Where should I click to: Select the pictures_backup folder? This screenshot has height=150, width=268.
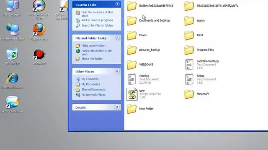[x=143, y=50]
